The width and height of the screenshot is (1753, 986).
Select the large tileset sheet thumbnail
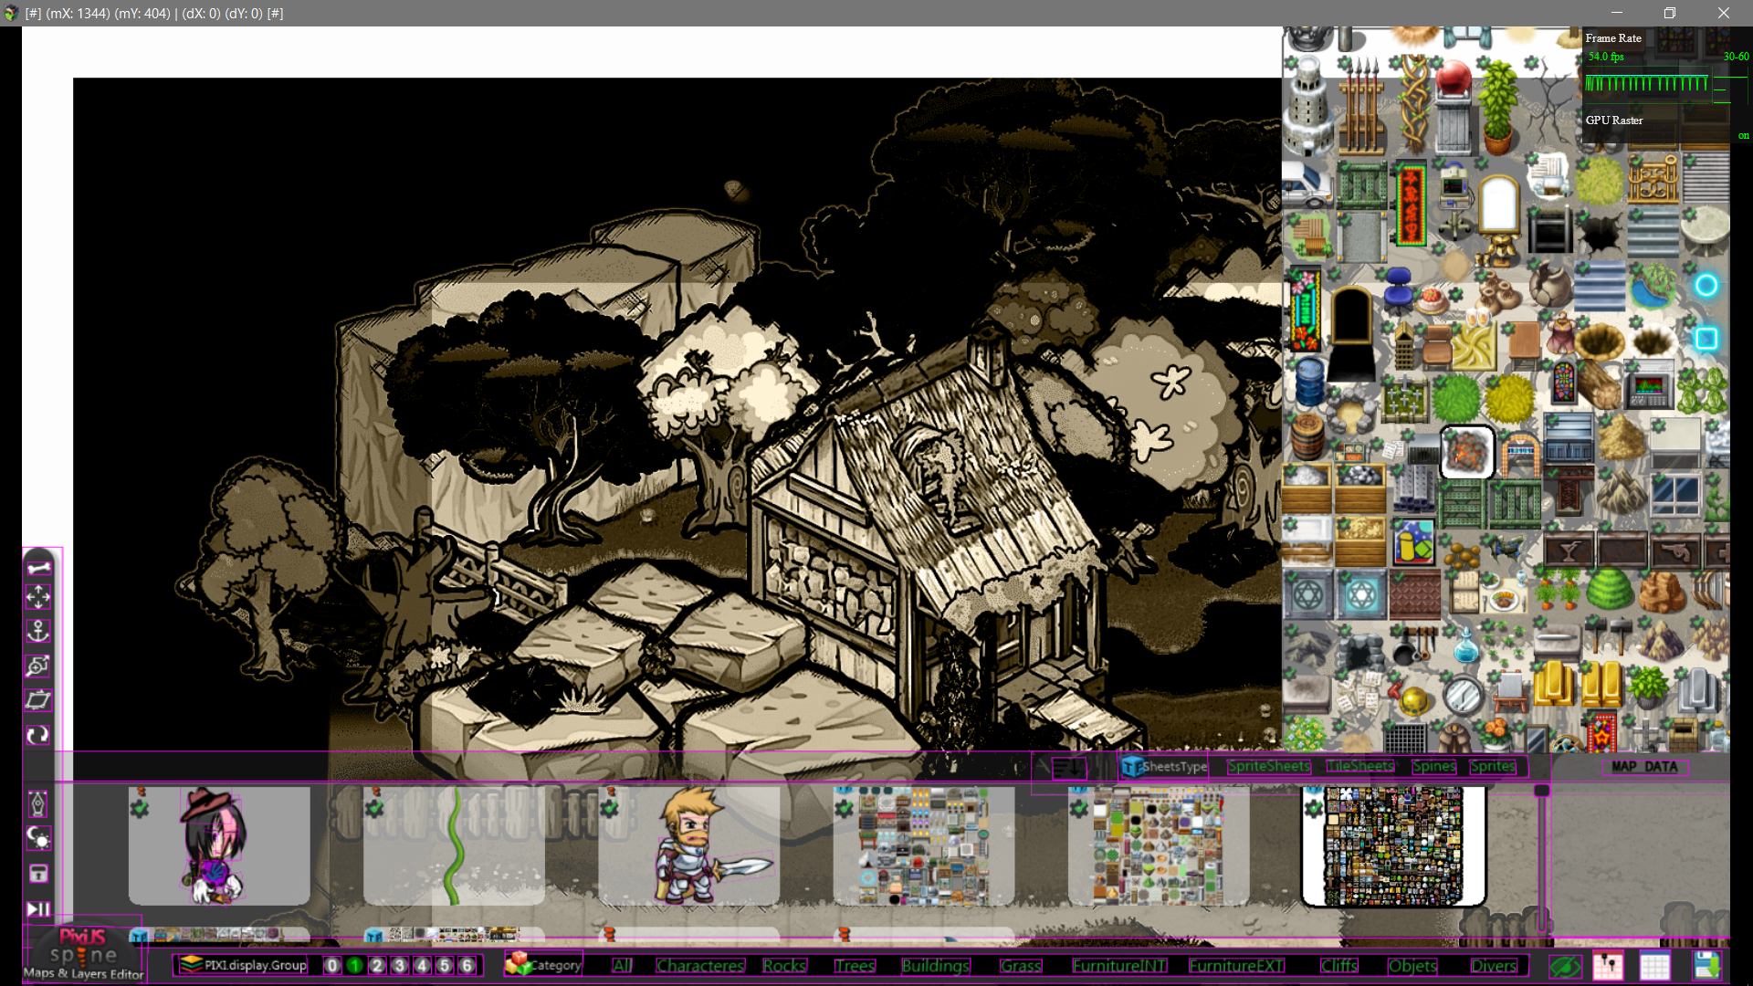coord(1393,846)
